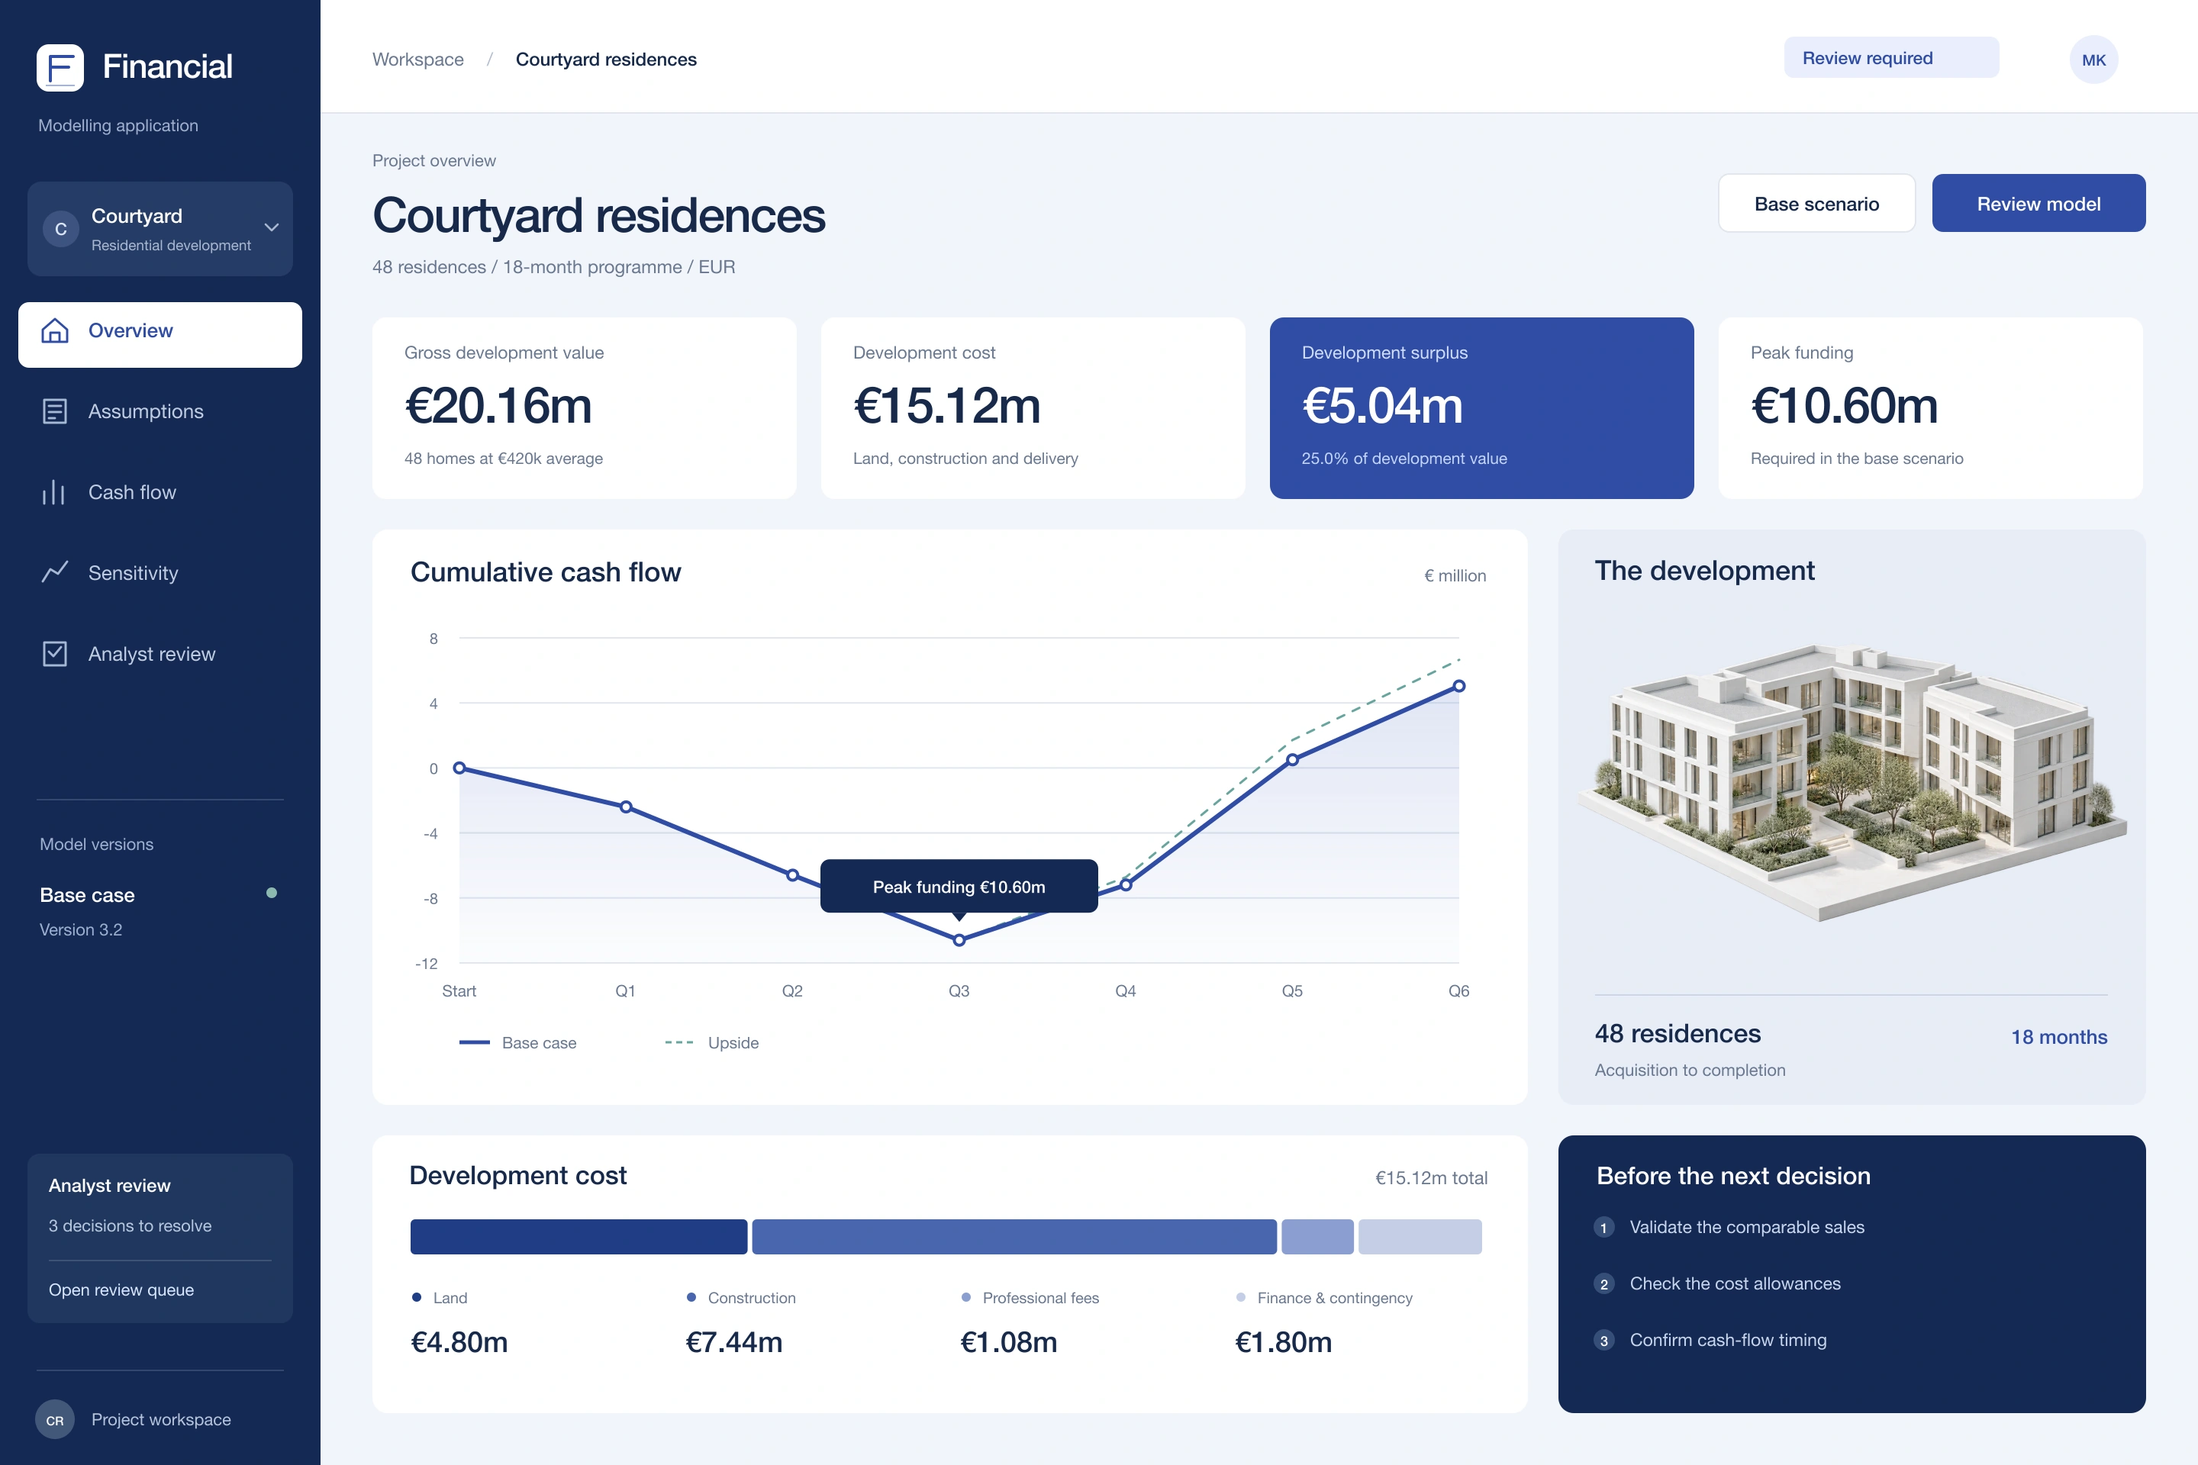
Task: Click the Sensitivity trend line icon
Action: [55, 573]
